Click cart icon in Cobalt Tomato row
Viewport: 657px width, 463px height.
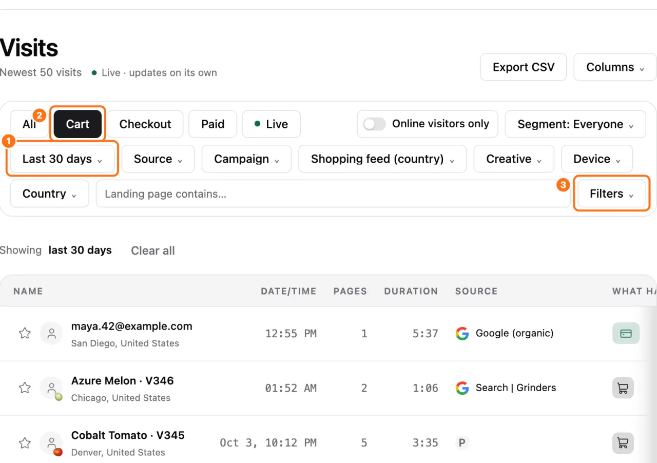[x=623, y=442]
